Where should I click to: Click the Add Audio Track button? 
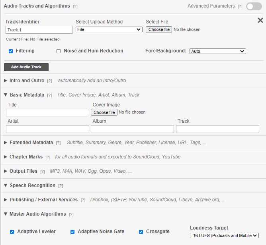click(x=26, y=67)
